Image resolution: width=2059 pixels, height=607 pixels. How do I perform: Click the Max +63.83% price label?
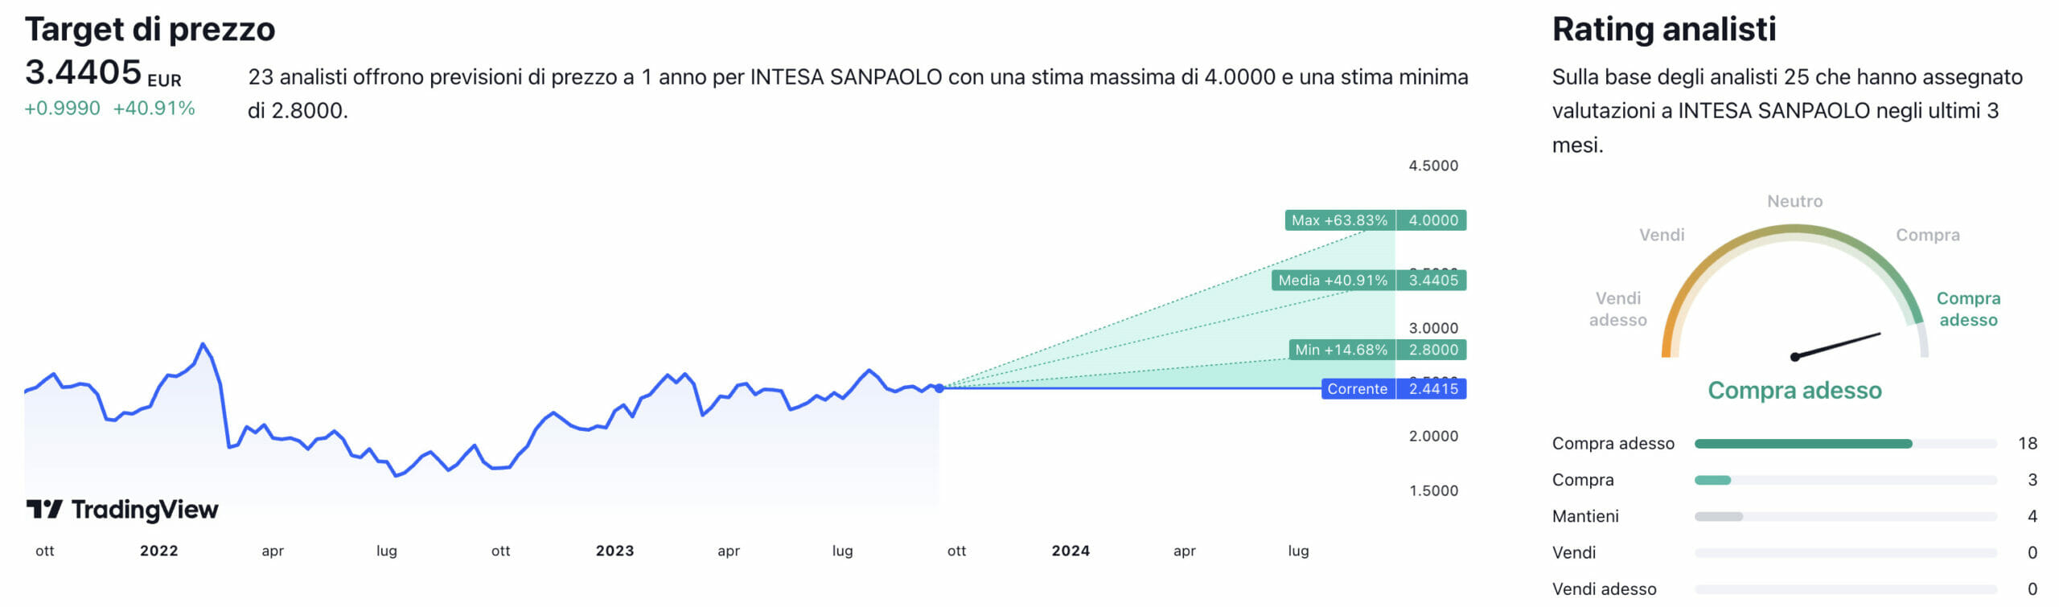(x=1339, y=220)
